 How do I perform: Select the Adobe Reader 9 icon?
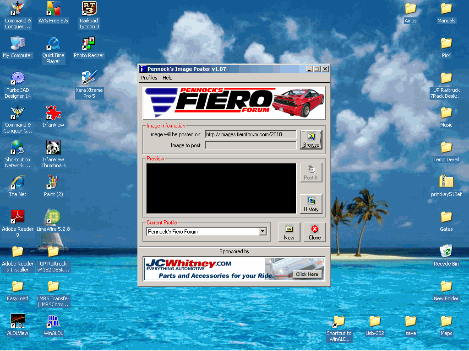(x=18, y=223)
